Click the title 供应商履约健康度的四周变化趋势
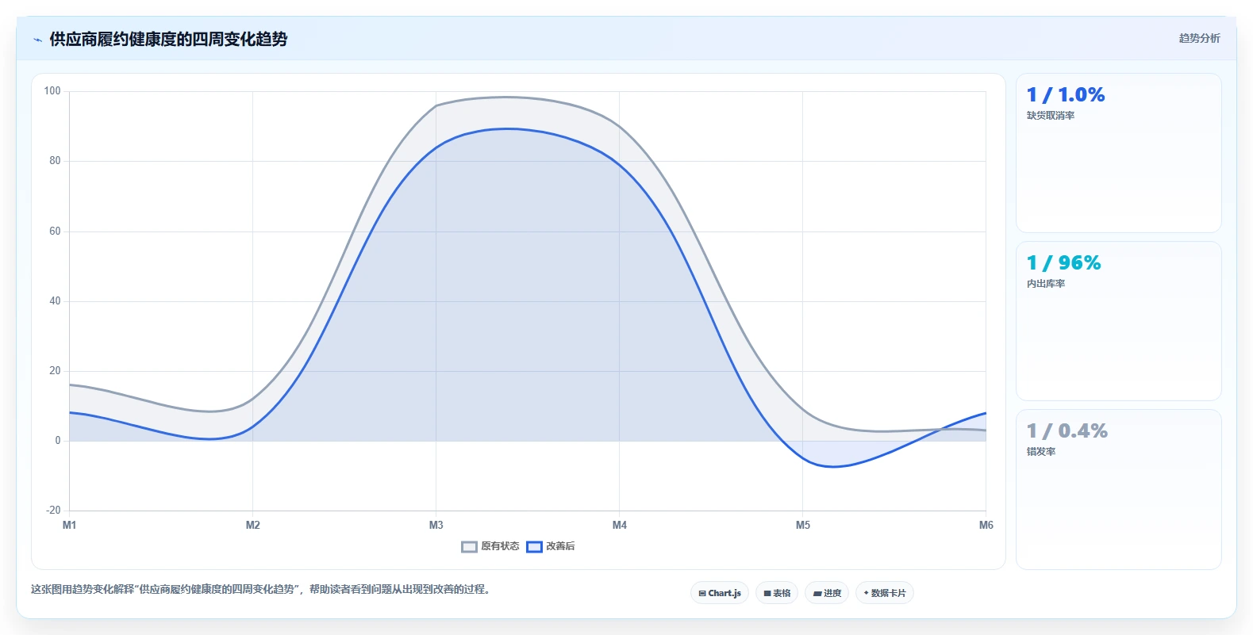The height and width of the screenshot is (635, 1253). (168, 39)
